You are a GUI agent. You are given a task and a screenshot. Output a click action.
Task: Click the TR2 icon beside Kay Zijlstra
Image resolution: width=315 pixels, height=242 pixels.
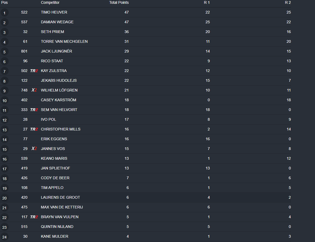coord(34,71)
